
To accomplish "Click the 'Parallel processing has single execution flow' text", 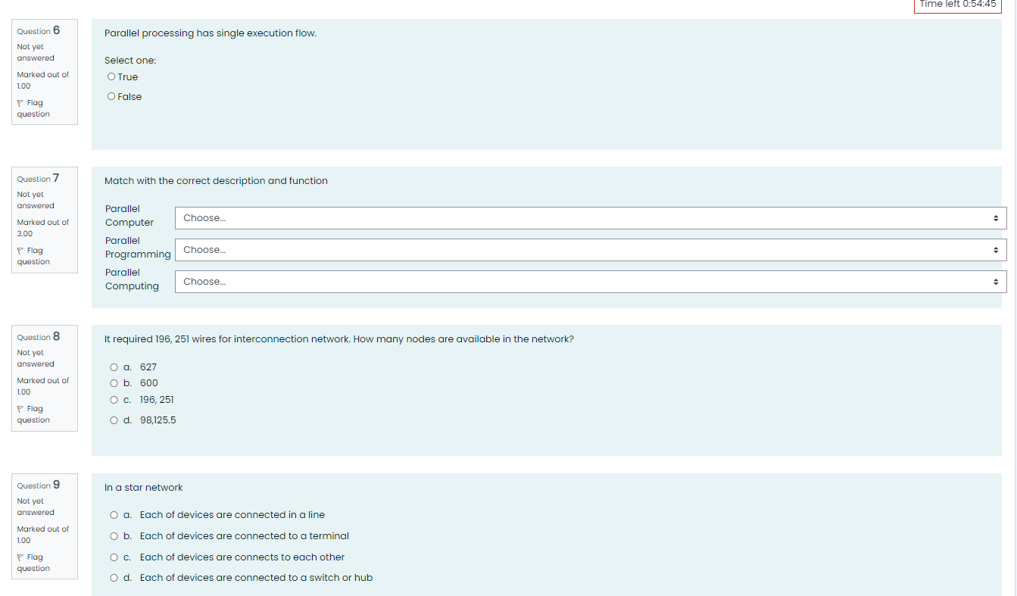I will point(211,33).
